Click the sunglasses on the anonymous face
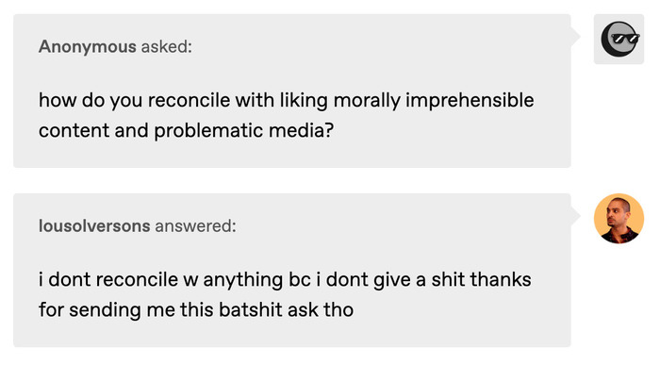Image resolution: width=660 pixels, height=365 pixels. 625,39
